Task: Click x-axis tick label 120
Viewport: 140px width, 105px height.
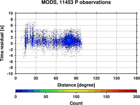Action: (x=96, y=78)
